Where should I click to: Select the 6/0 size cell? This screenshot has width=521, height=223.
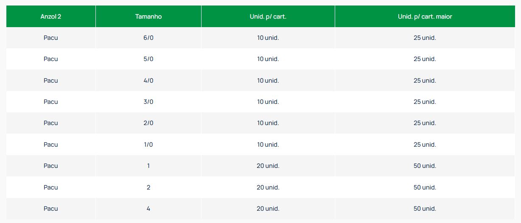[x=148, y=38]
